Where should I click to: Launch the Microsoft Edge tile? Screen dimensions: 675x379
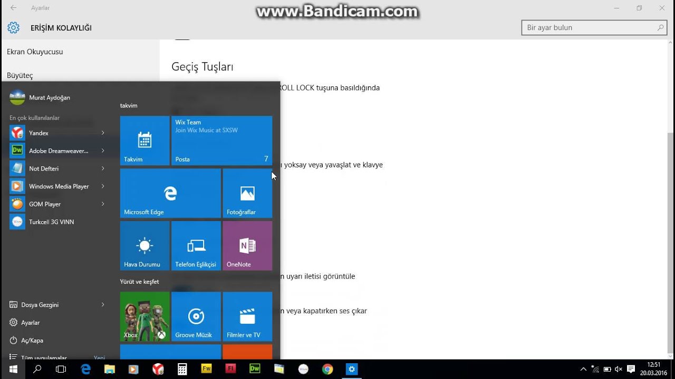pyautogui.click(x=170, y=193)
